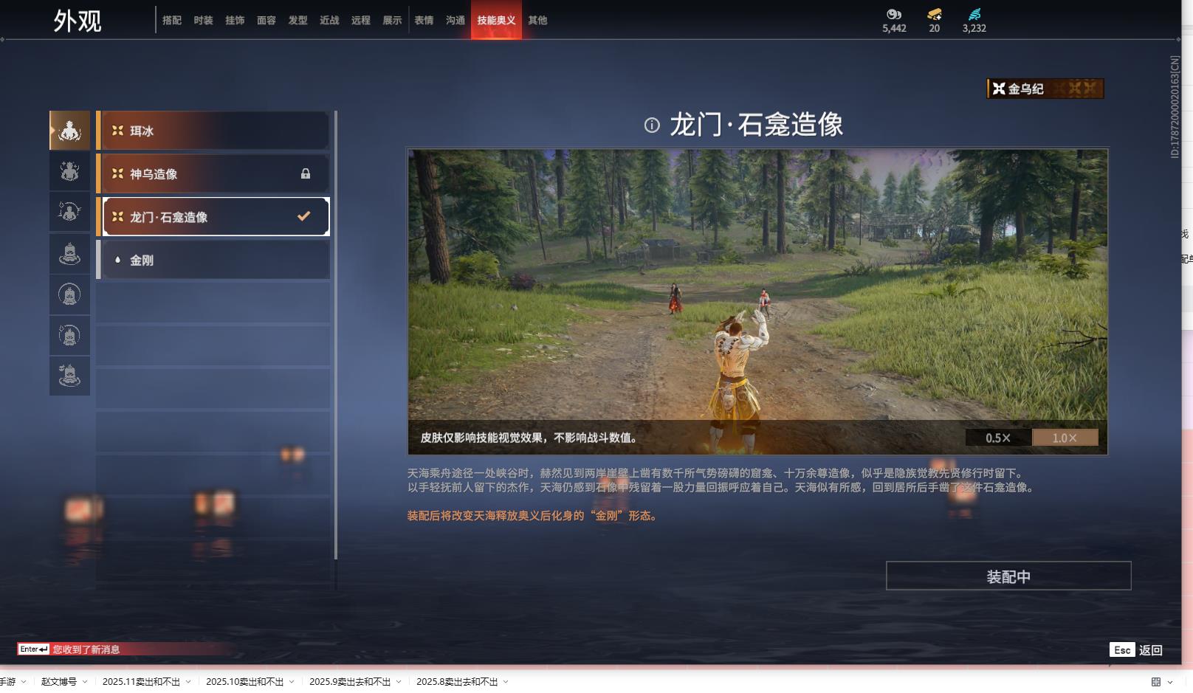Select the figure icon with circular arrow
Screen dimensions: 1193x693
[69, 213]
